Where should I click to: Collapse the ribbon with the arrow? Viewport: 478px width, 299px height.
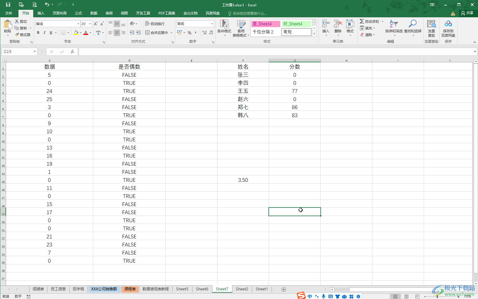pos(475,42)
